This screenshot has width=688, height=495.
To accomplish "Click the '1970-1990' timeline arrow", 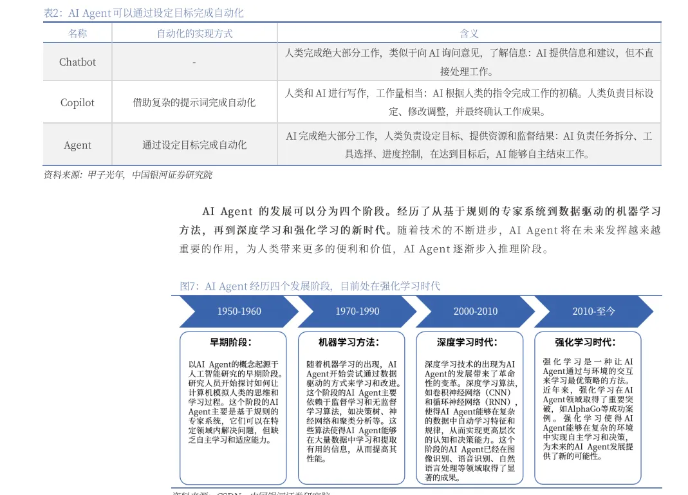I will coord(357,311).
